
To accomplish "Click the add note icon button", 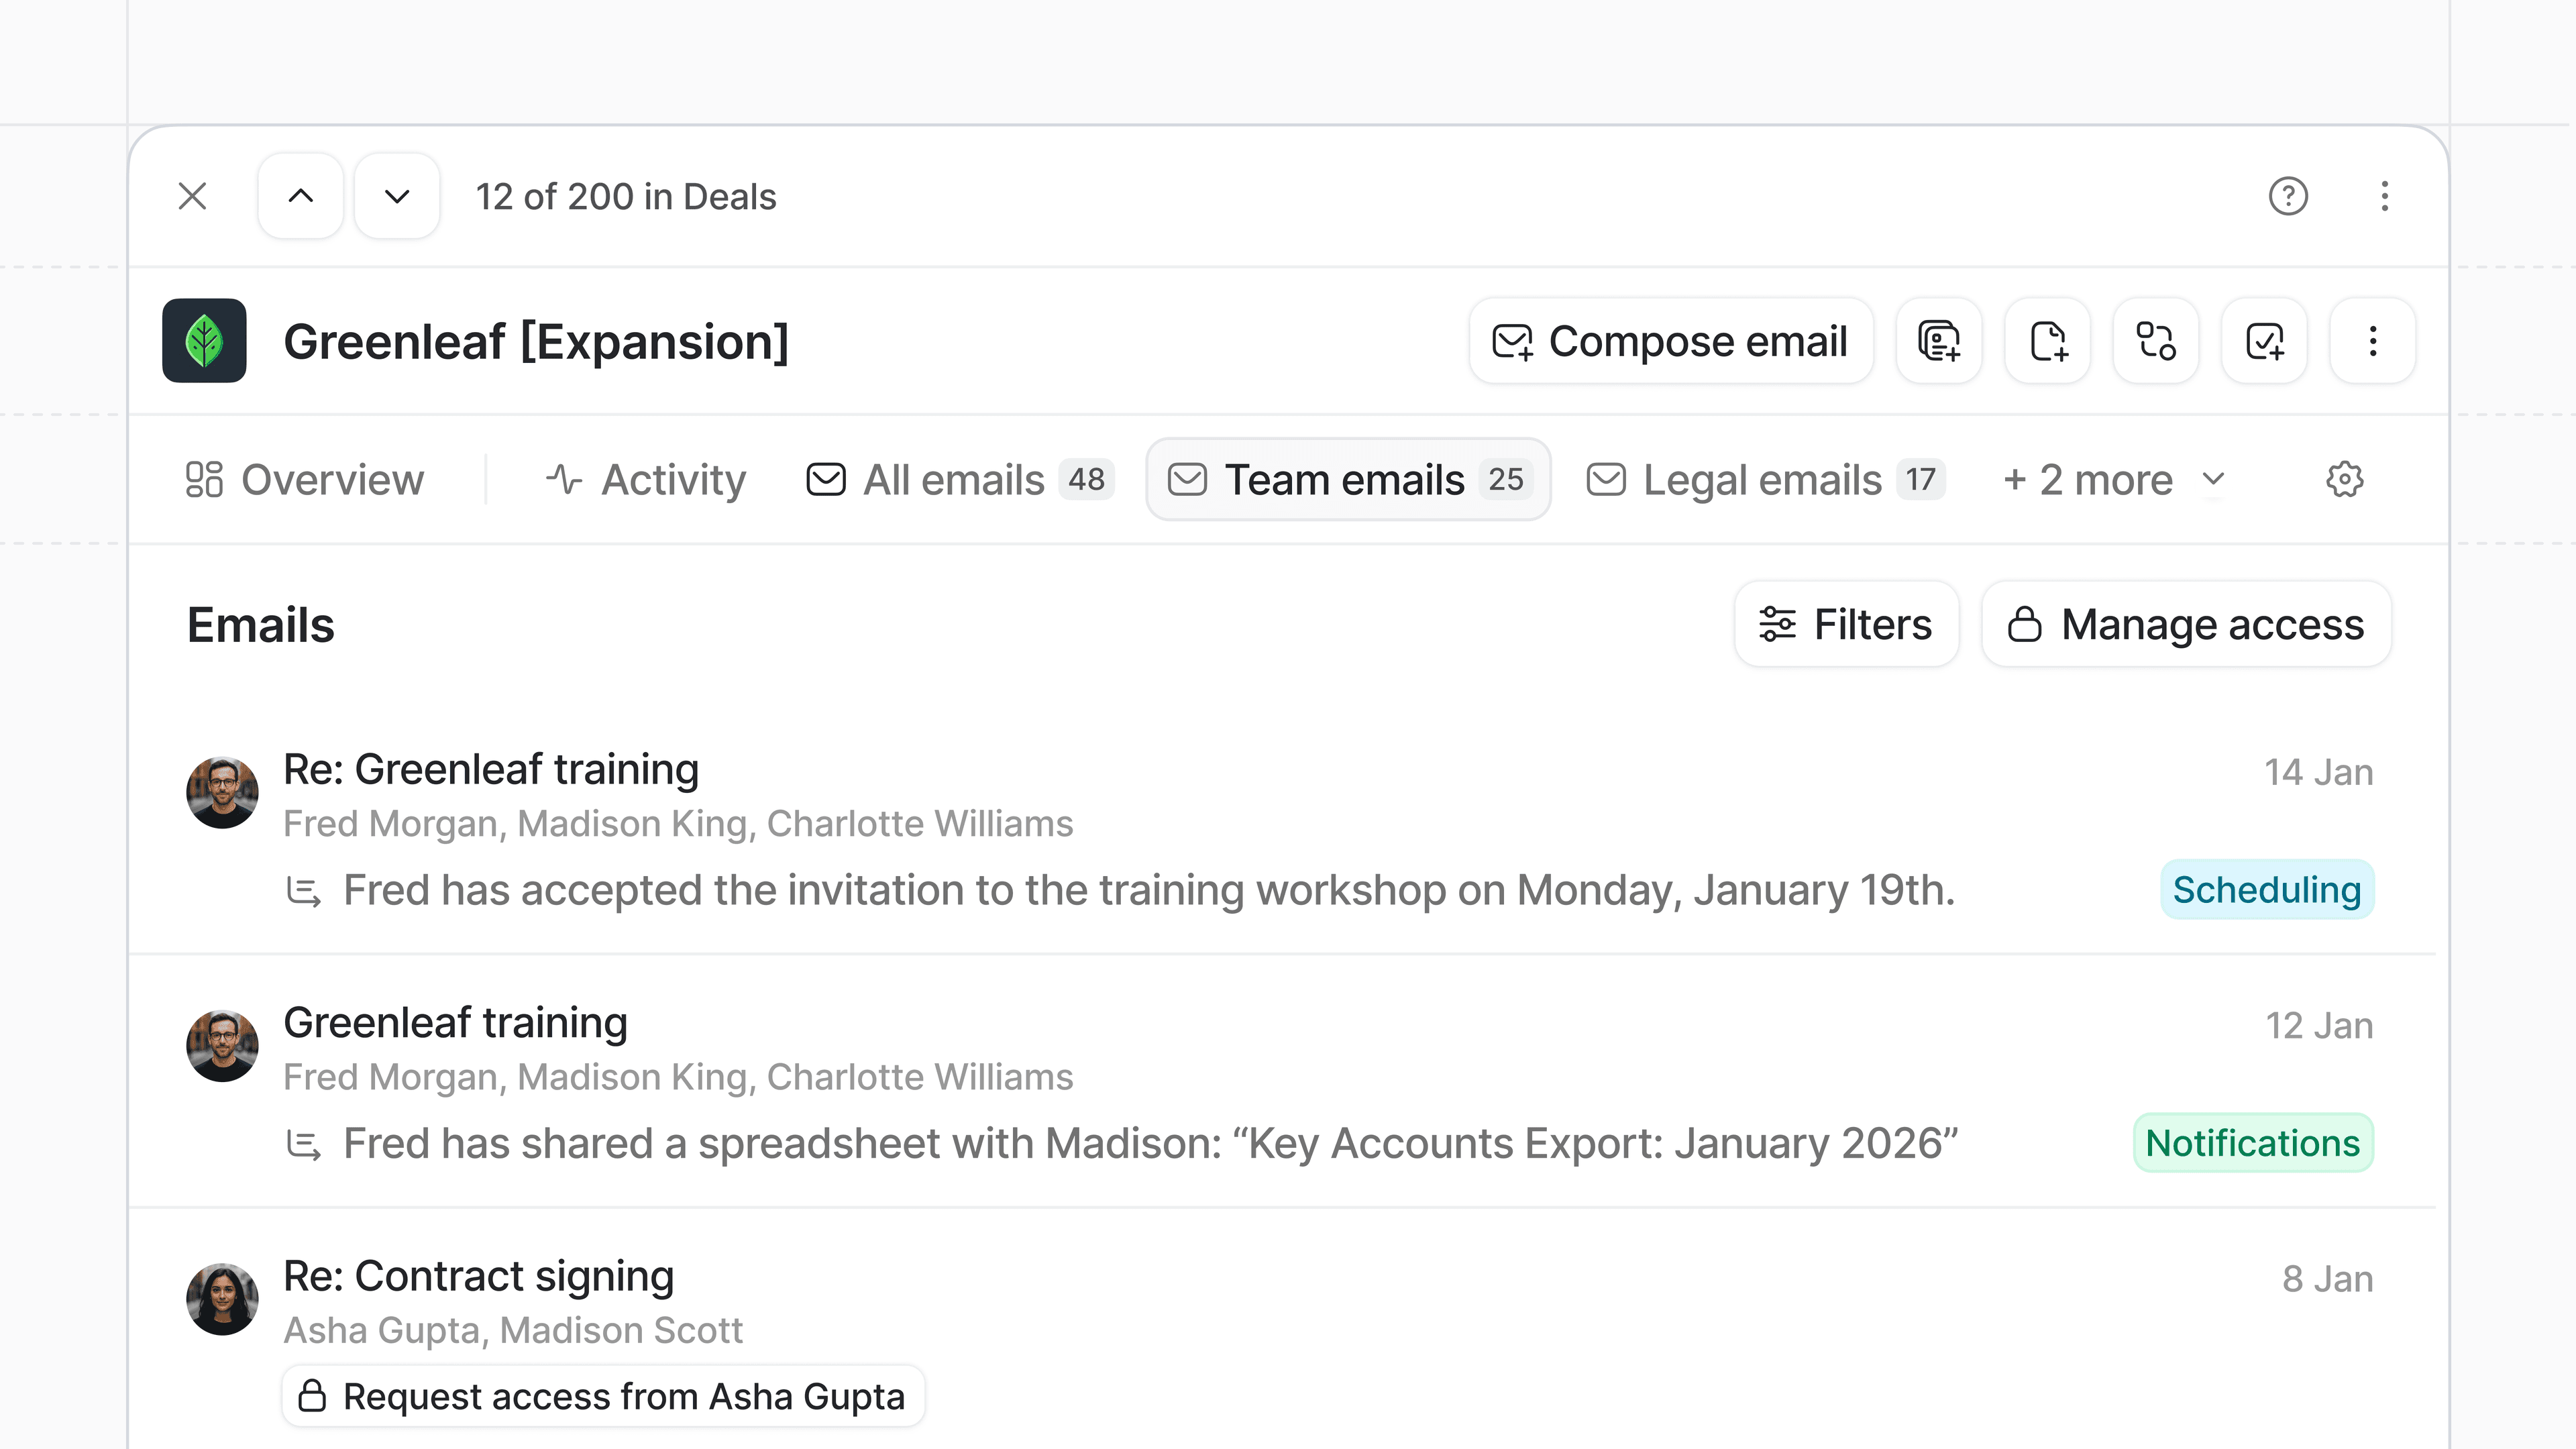I will click(2047, 341).
